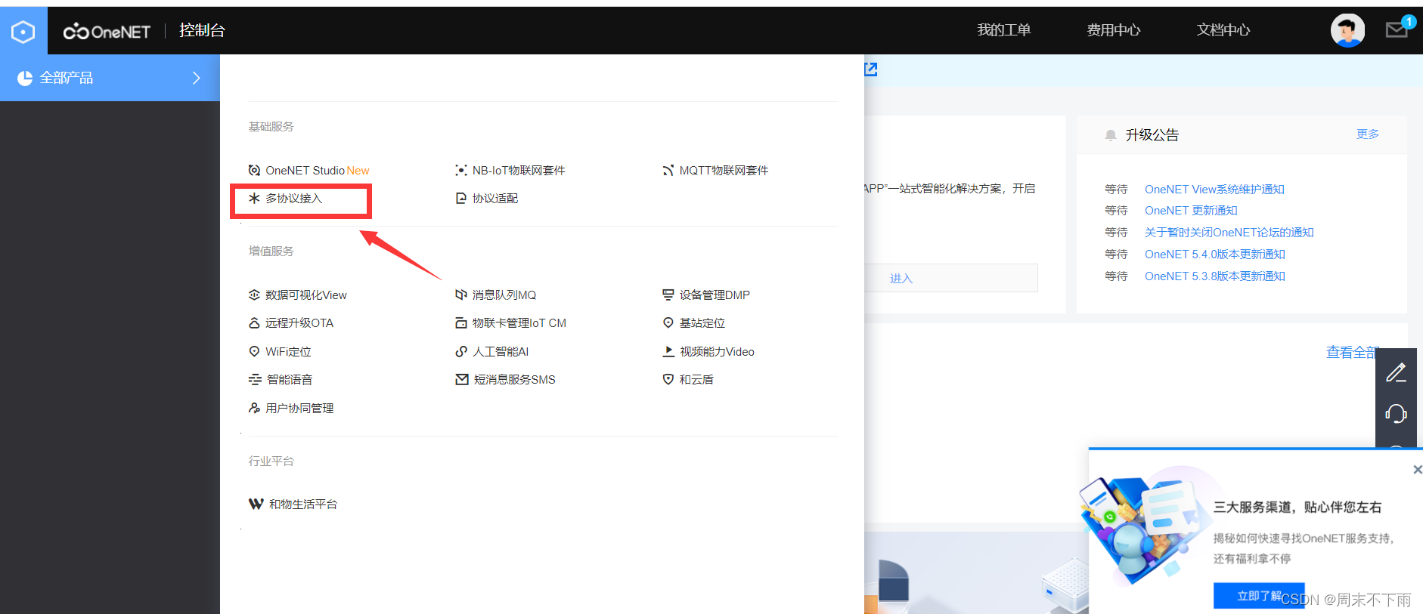Select 远程升级OTA text entry
This screenshot has height=614, width=1423.
click(299, 323)
